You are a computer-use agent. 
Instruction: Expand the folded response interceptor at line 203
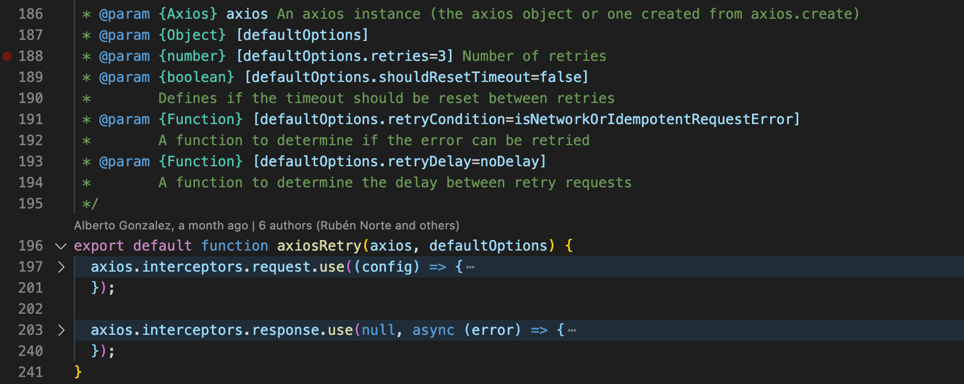coord(61,331)
